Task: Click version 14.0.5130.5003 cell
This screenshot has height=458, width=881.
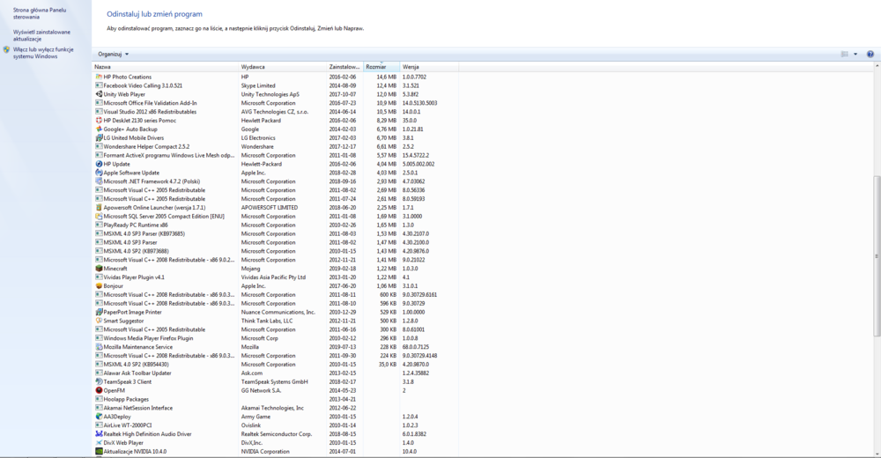Action: pos(419,103)
